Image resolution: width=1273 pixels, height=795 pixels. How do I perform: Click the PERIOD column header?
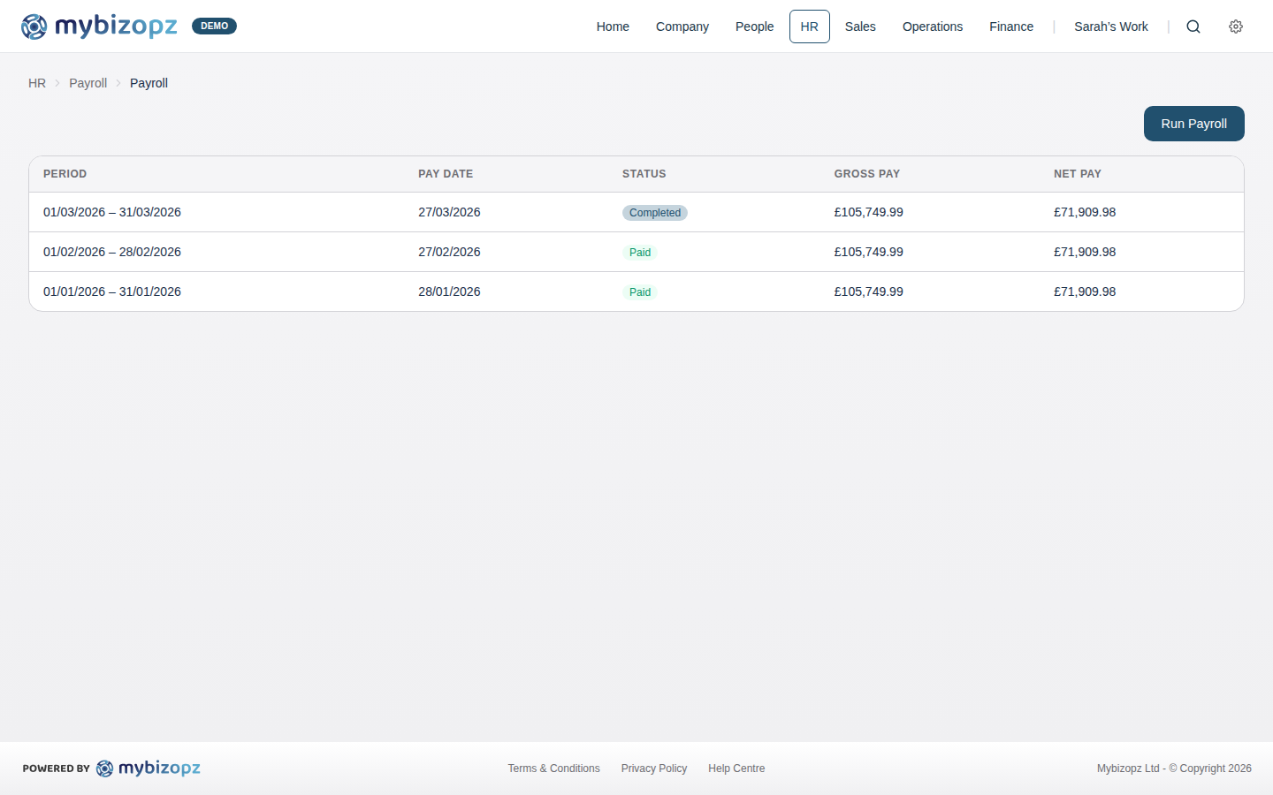(x=65, y=174)
